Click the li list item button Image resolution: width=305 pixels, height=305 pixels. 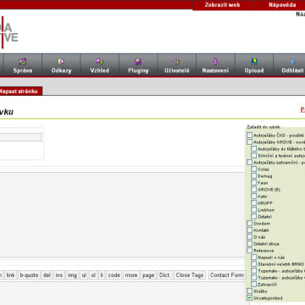(x=102, y=275)
